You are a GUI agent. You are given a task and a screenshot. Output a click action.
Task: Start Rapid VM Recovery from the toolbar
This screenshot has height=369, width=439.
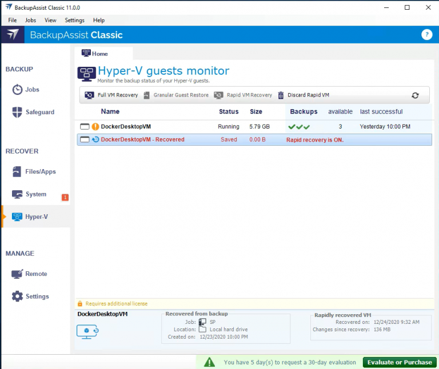(243, 95)
